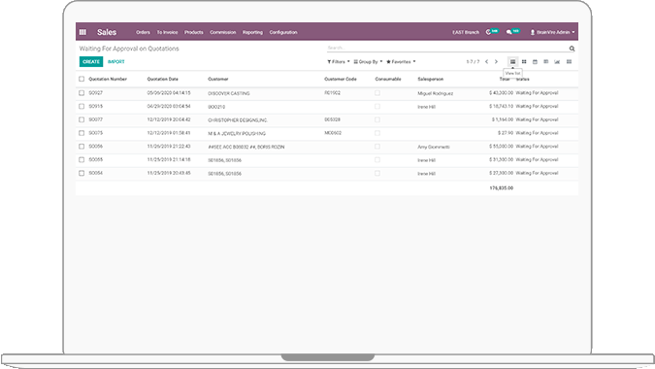Open the apps grid menu icon
Image resolution: width=655 pixels, height=369 pixels.
tap(82, 32)
